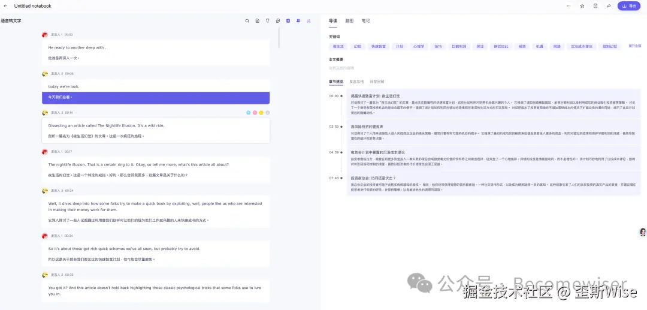The width and height of the screenshot is (647, 310).
Task: Click speaker 2 avatar at 00:24
Action: click(45, 191)
